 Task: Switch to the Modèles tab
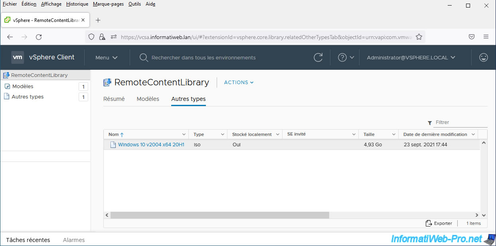(148, 99)
